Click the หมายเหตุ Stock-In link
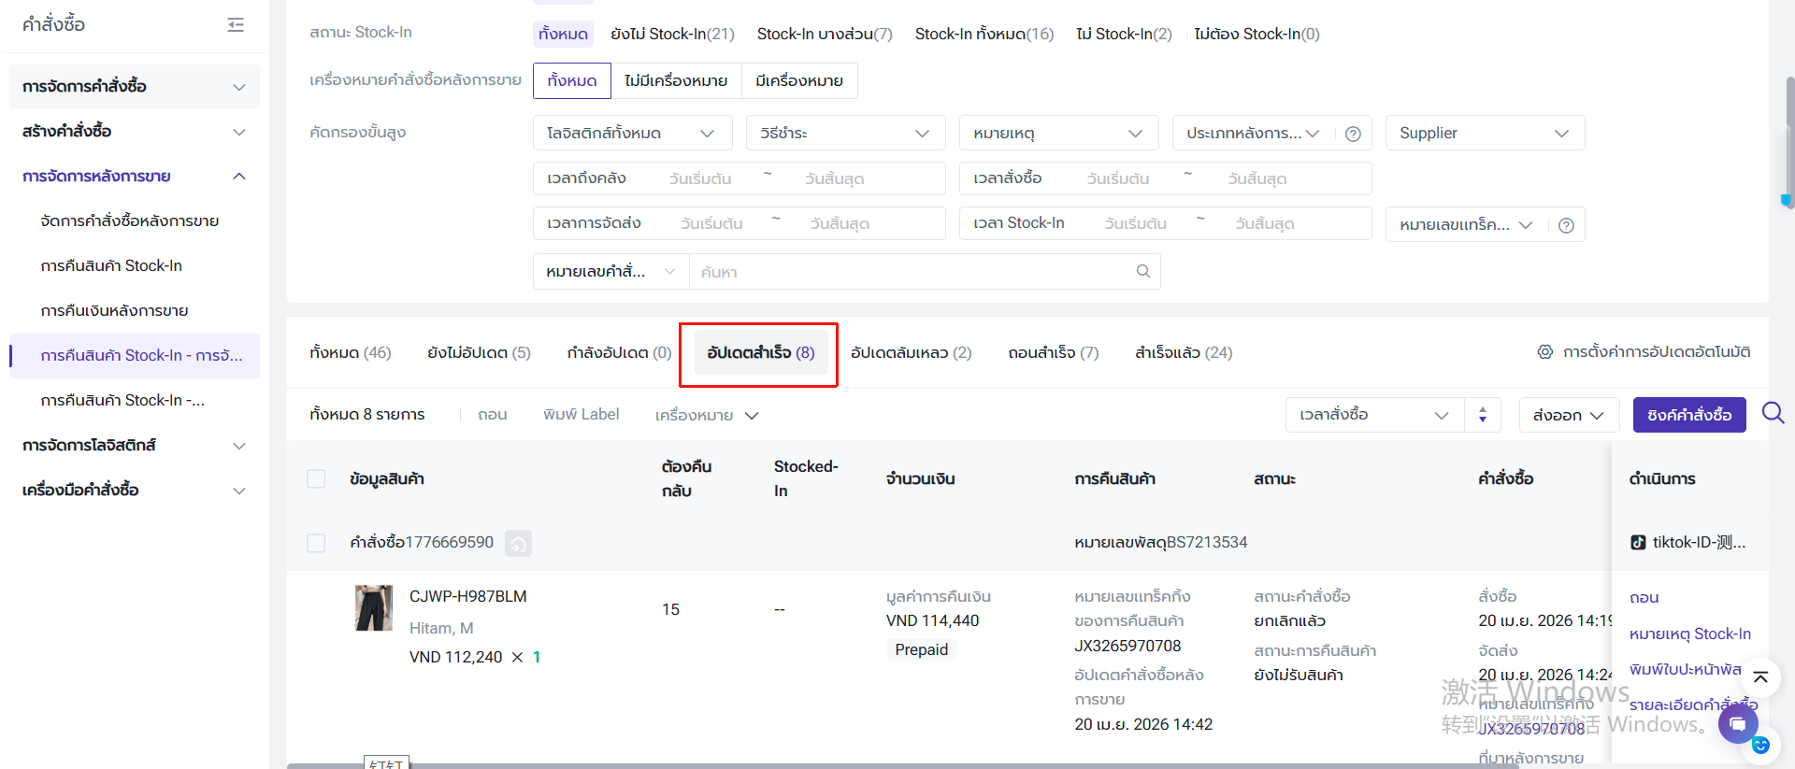 pos(1689,634)
